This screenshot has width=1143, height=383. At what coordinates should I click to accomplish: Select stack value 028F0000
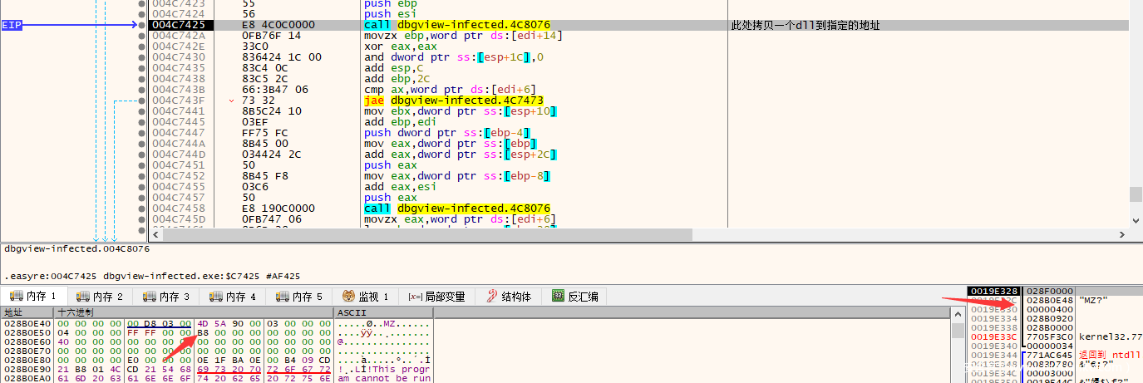[x=1050, y=291]
